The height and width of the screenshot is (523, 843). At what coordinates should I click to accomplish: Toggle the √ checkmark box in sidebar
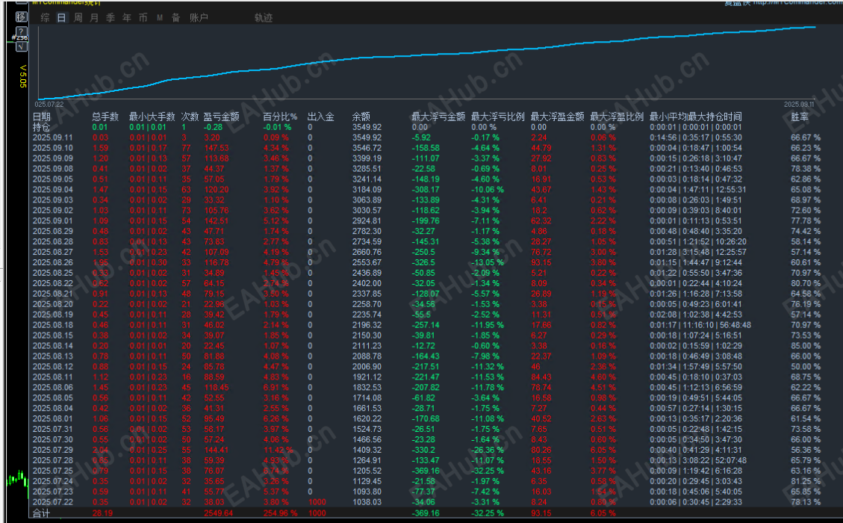[21, 47]
